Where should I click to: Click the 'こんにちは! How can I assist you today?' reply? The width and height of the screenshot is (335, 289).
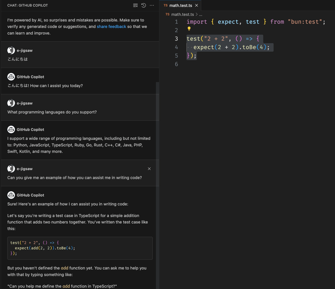(45, 85)
